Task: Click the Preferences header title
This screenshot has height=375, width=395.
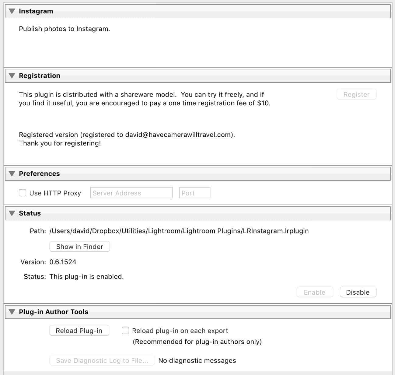Action: pyautogui.click(x=39, y=174)
